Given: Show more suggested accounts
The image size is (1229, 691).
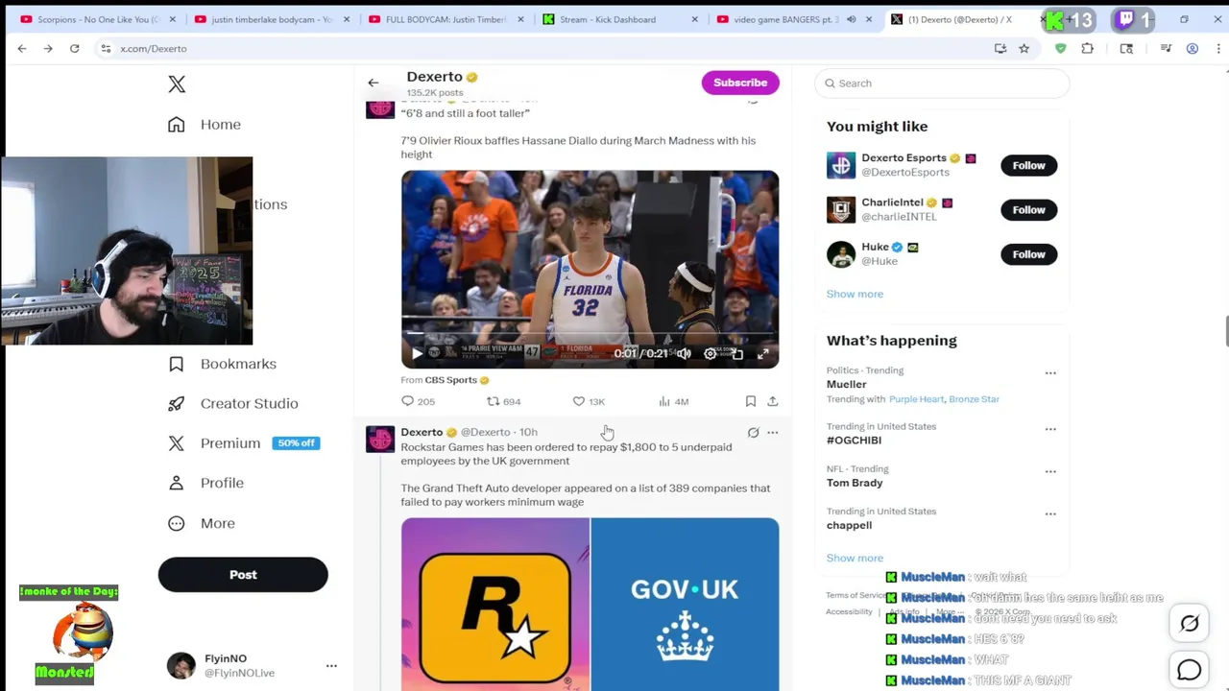Looking at the screenshot, I should [855, 294].
